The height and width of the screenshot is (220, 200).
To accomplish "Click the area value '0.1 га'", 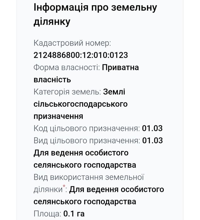I will click(x=74, y=214).
